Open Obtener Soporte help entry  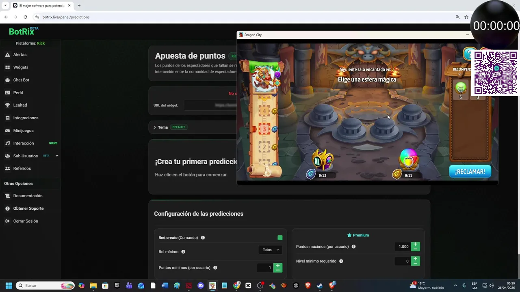[x=28, y=208]
